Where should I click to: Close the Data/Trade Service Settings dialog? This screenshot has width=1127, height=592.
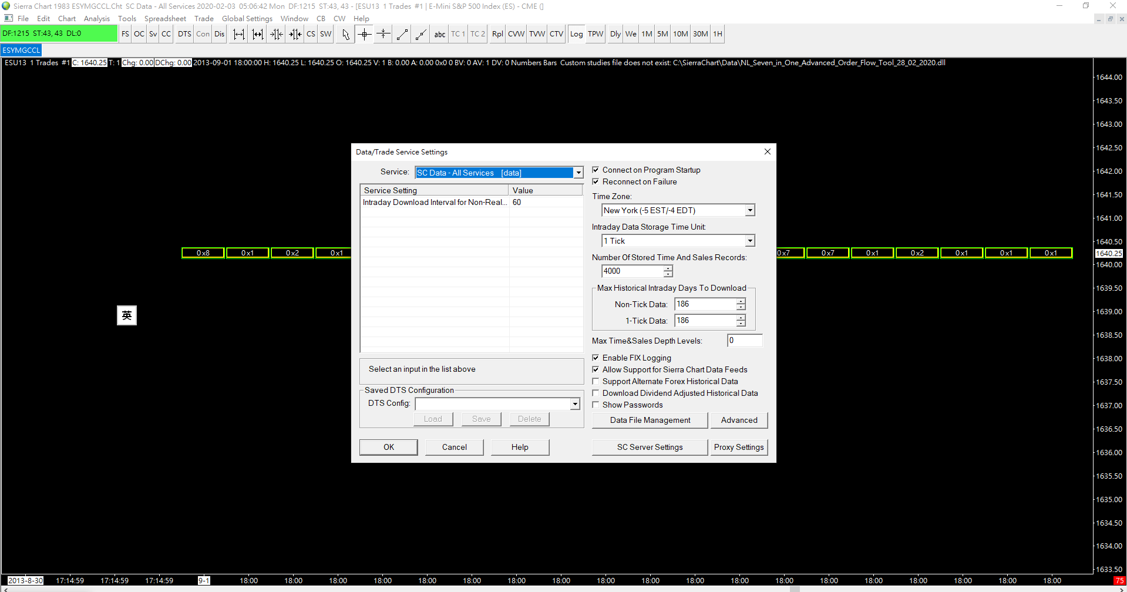coord(768,152)
